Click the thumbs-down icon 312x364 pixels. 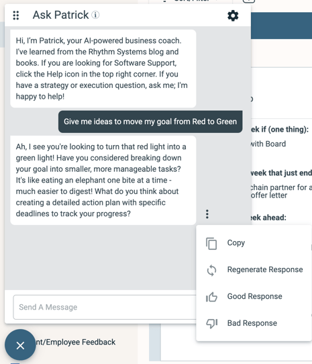[x=211, y=324]
